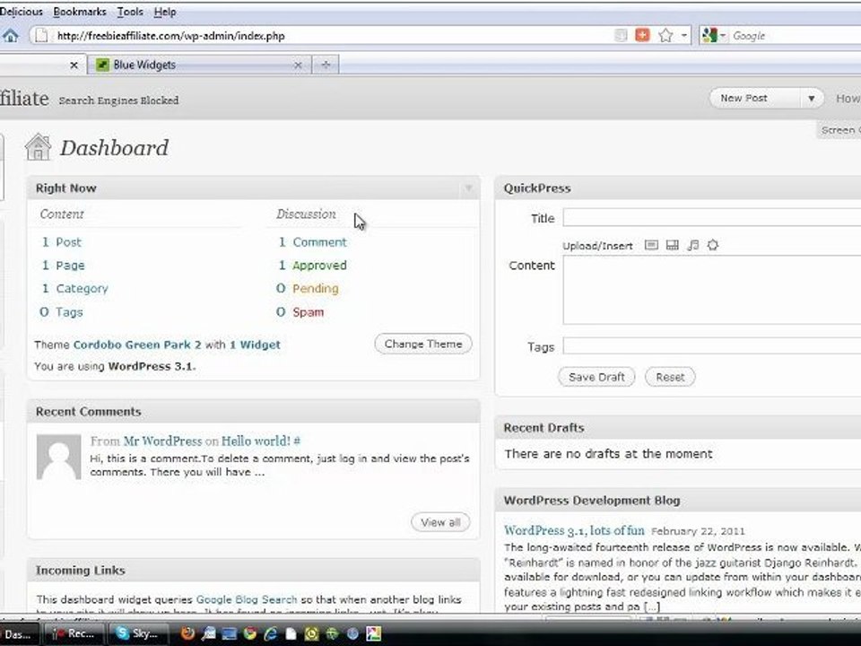Click the grey feed icon in address bar

pyautogui.click(x=621, y=36)
